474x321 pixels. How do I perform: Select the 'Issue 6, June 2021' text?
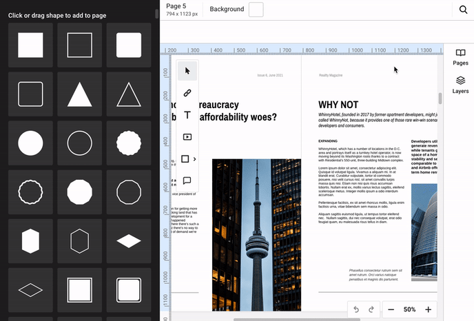(270, 75)
